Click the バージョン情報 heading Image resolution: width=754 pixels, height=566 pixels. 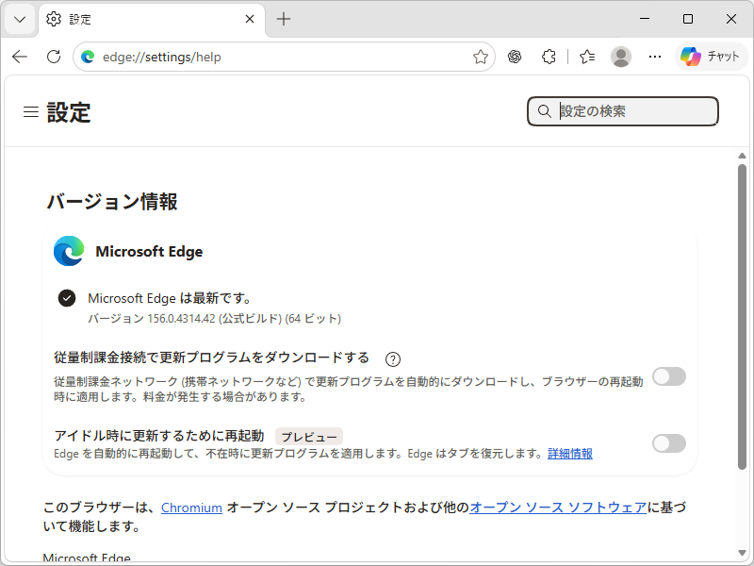click(112, 202)
